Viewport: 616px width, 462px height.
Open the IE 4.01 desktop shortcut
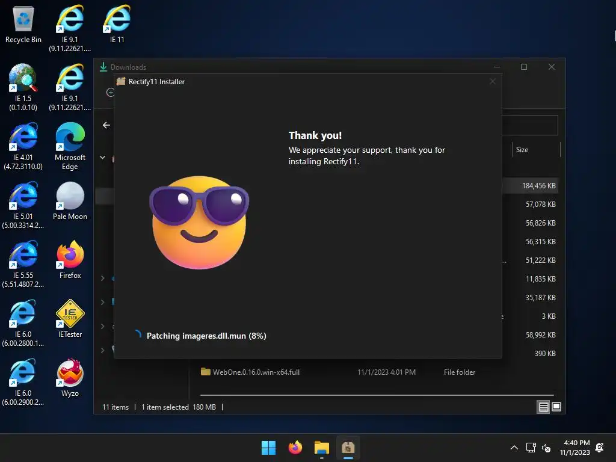(23, 146)
